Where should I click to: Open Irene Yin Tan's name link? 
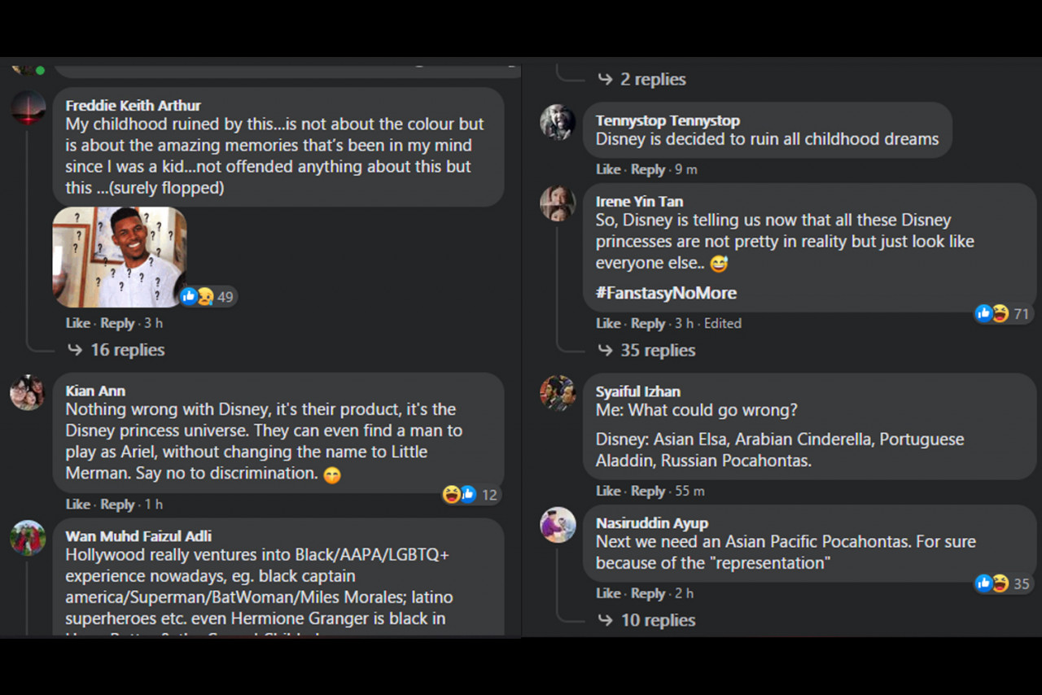pos(639,201)
